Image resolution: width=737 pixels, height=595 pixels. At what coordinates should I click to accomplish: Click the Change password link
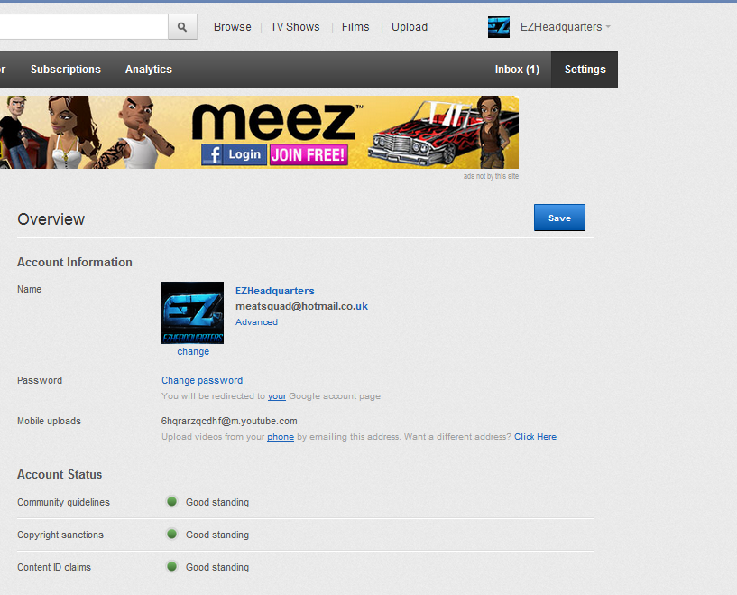[x=202, y=380]
